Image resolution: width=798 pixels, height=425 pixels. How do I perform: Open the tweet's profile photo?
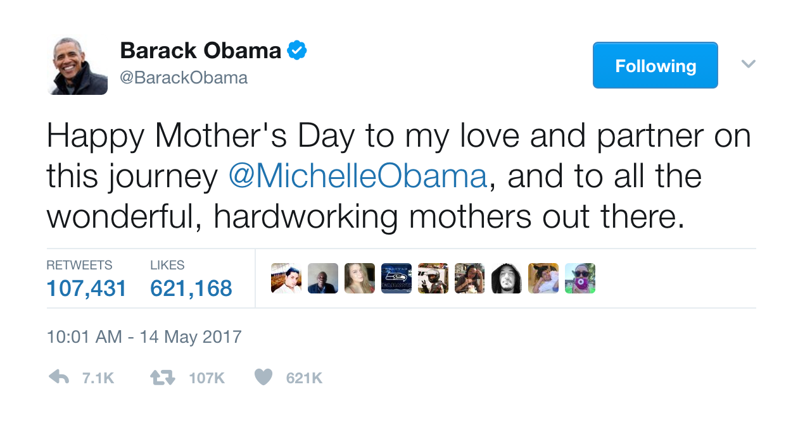pyautogui.click(x=77, y=65)
